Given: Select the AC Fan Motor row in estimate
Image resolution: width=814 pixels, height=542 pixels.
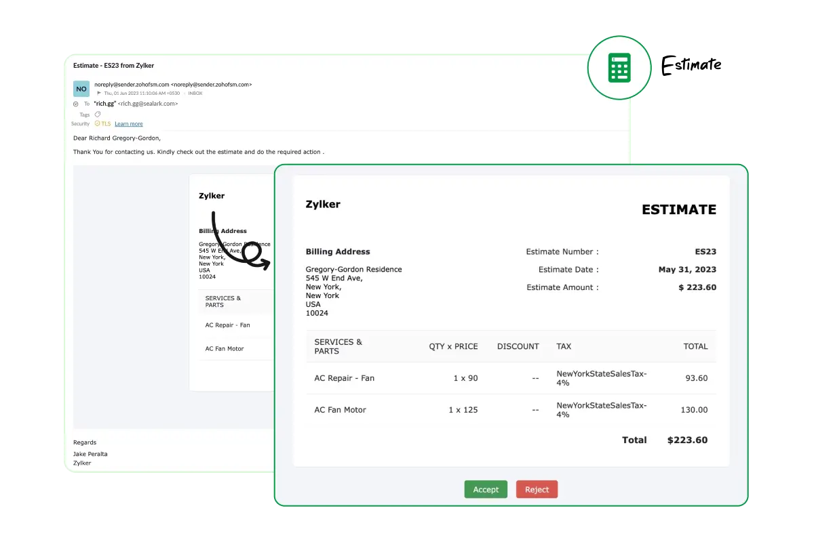Looking at the screenshot, I should (340, 410).
